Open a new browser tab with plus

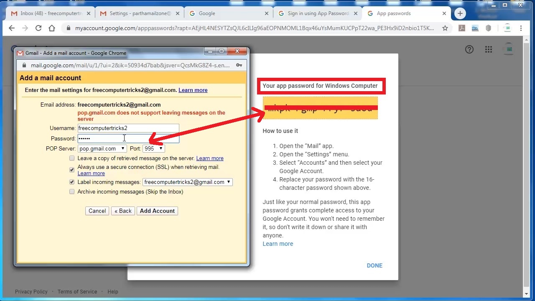pos(460,13)
